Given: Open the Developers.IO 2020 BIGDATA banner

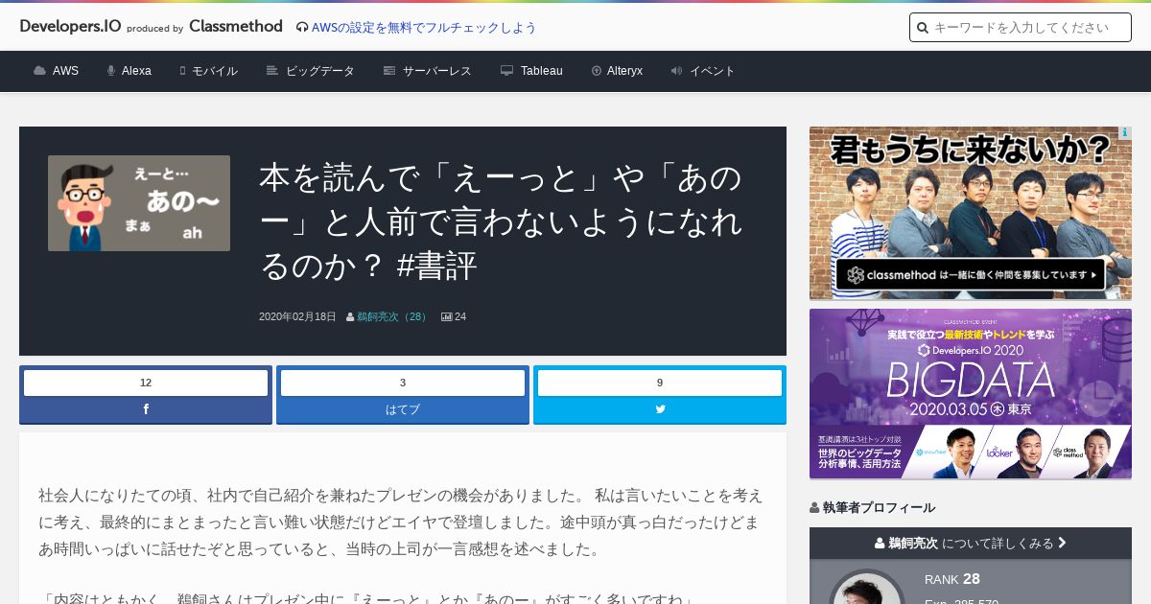Looking at the screenshot, I should point(971,394).
